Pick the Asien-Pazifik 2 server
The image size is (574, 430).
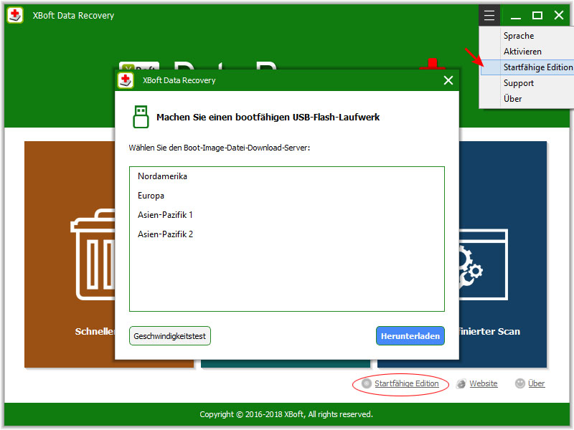[x=286, y=234]
